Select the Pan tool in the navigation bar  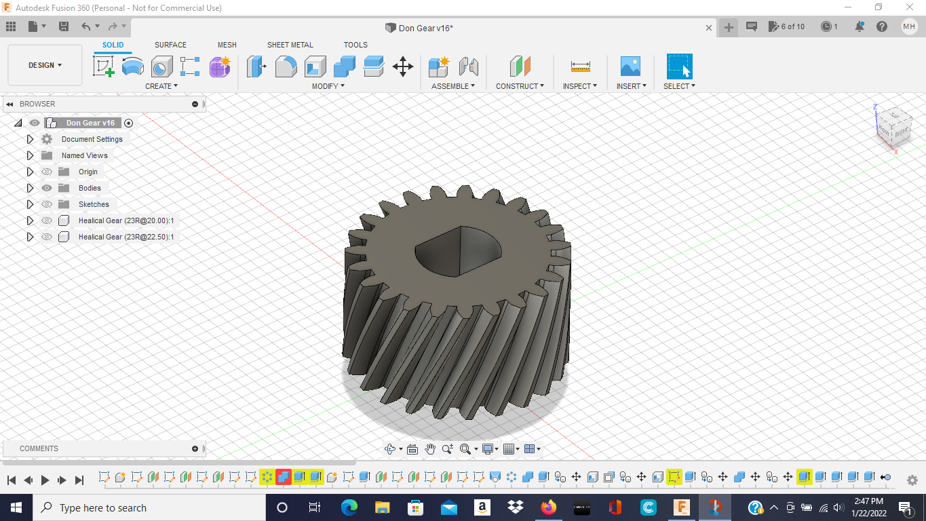tap(429, 448)
